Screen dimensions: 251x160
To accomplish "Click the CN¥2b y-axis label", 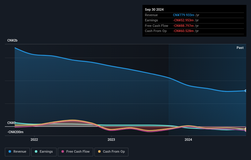I will [12, 40].
